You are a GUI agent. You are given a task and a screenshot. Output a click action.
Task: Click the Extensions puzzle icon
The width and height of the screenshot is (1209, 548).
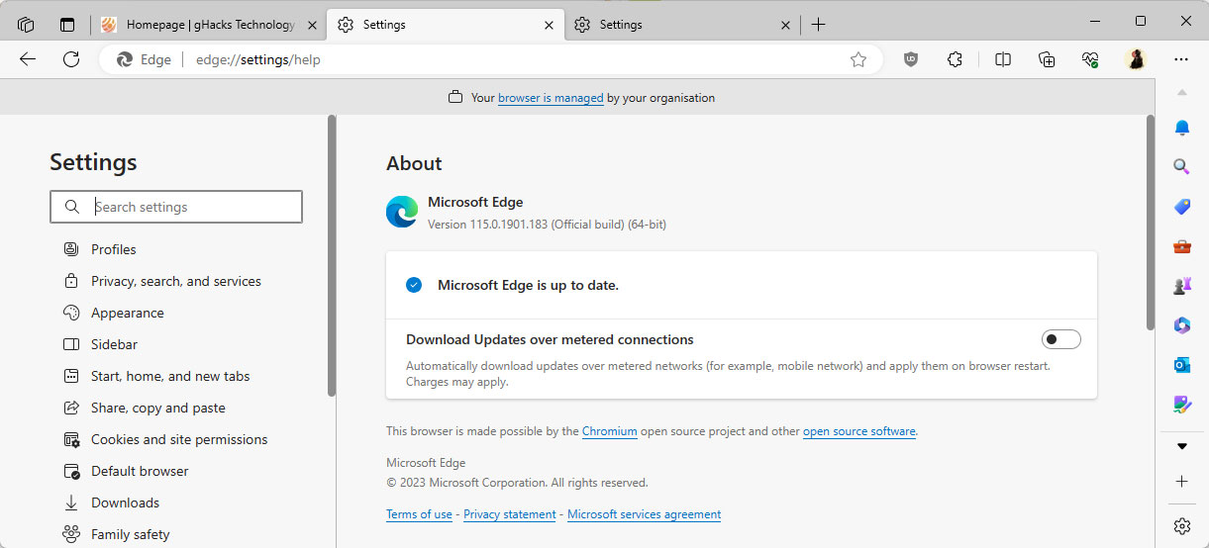[955, 59]
